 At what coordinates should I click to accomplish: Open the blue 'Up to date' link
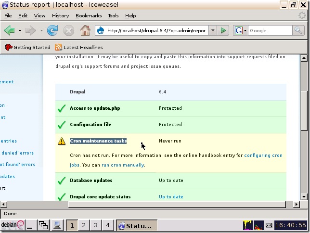pyautogui.click(x=171, y=197)
